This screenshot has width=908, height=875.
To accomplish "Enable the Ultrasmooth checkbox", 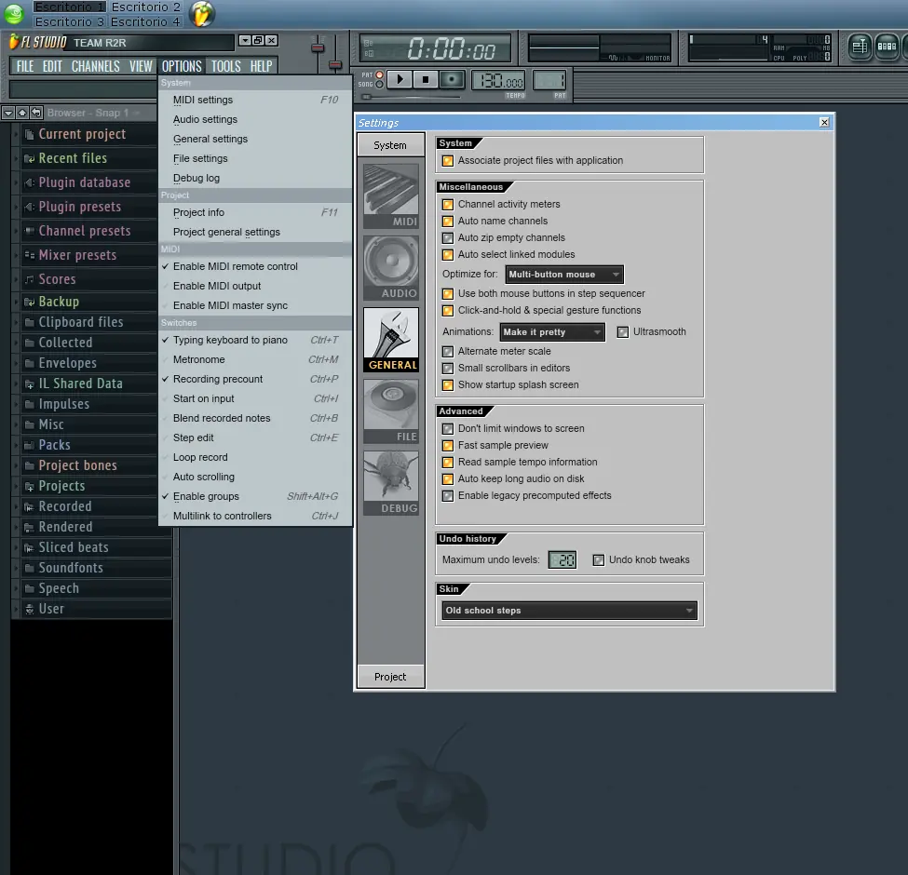I will pos(622,332).
